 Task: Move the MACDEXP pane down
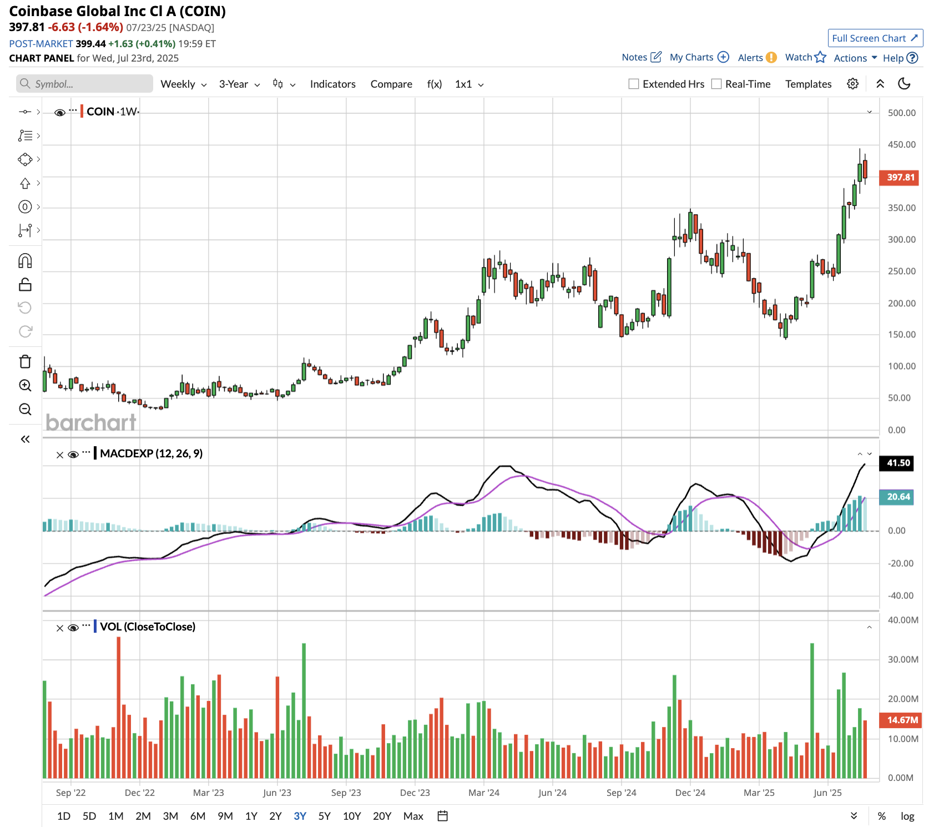tap(870, 454)
